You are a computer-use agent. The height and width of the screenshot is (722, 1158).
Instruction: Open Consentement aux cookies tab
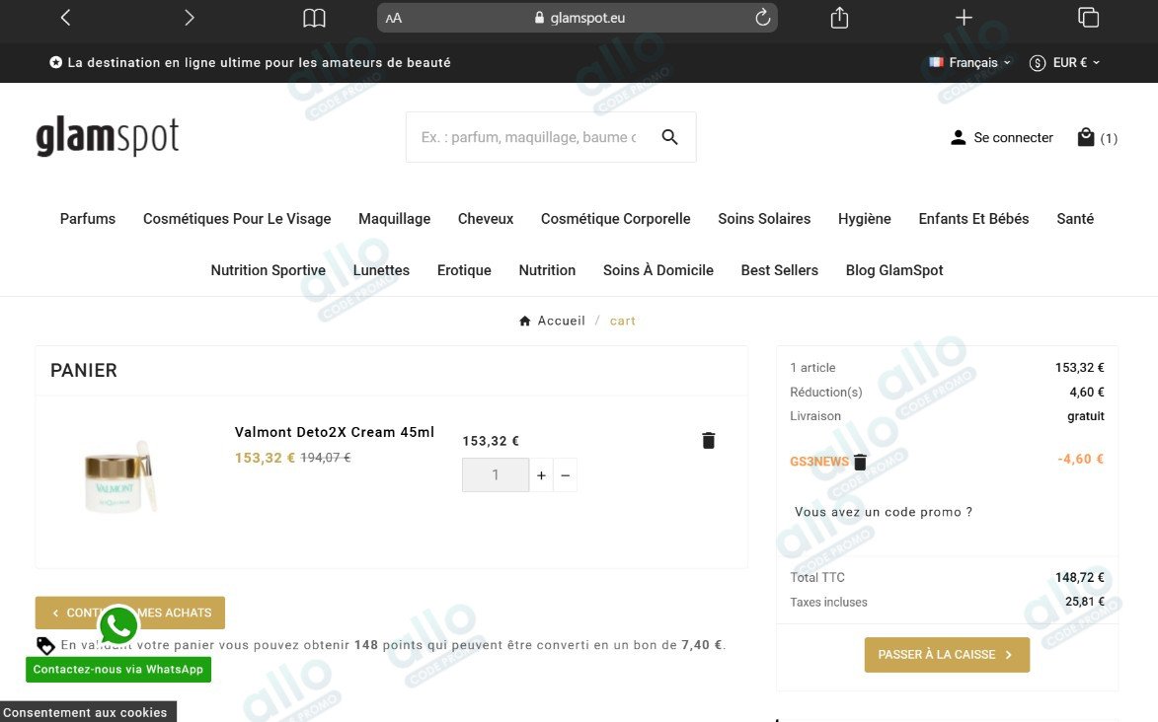86,712
